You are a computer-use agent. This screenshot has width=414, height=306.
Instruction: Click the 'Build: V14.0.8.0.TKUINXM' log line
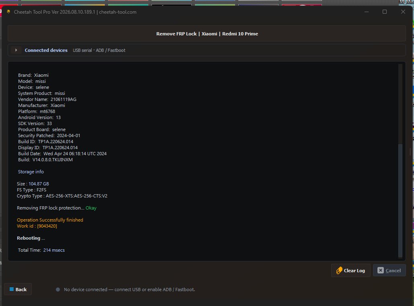pos(45,160)
